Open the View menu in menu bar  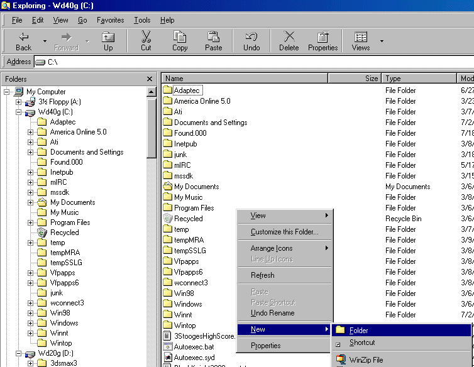tap(60, 20)
